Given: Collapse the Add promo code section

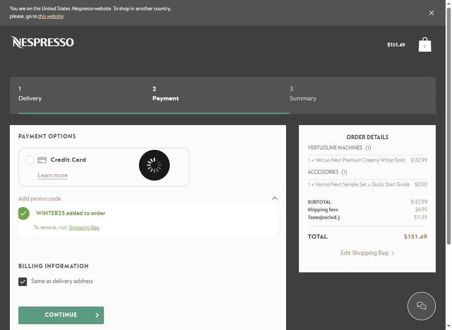Looking at the screenshot, I should [275, 198].
